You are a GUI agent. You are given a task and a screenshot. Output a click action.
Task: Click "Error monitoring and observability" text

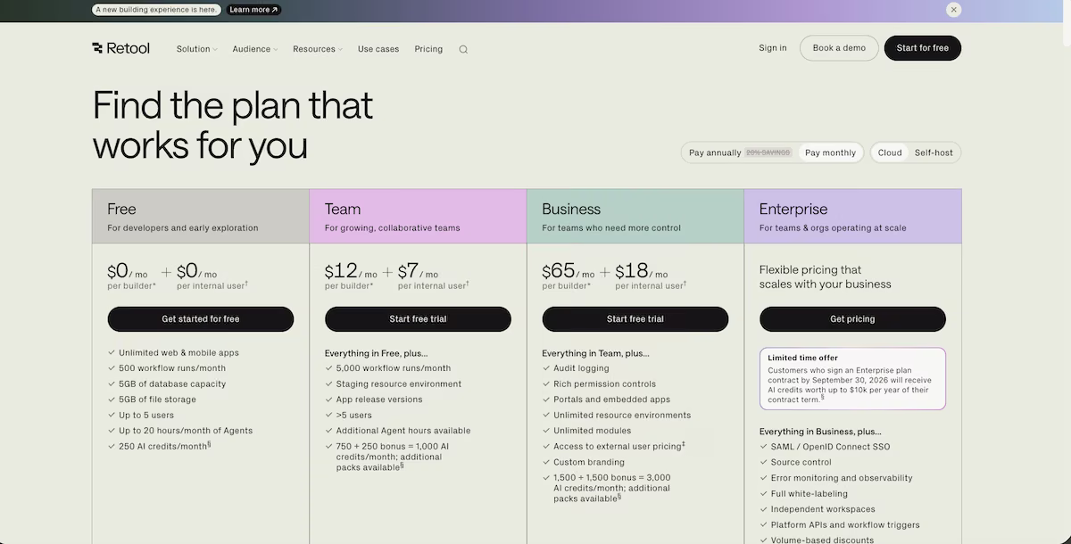[842, 478]
